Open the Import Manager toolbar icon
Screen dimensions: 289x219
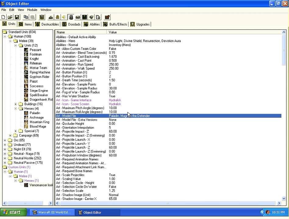coord(98,17)
